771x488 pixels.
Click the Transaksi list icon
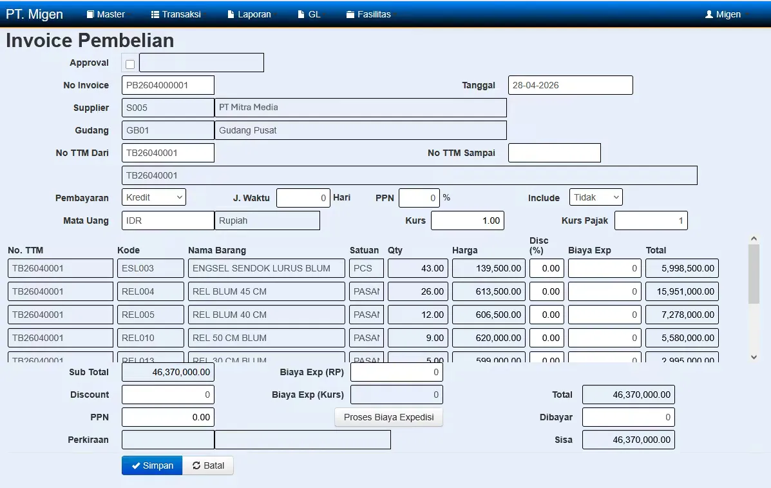(155, 14)
